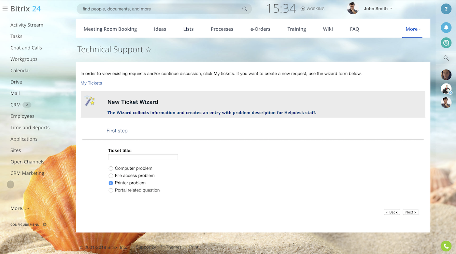This screenshot has width=456, height=254.
Task: Open the Processes tab
Action: pyautogui.click(x=222, y=29)
